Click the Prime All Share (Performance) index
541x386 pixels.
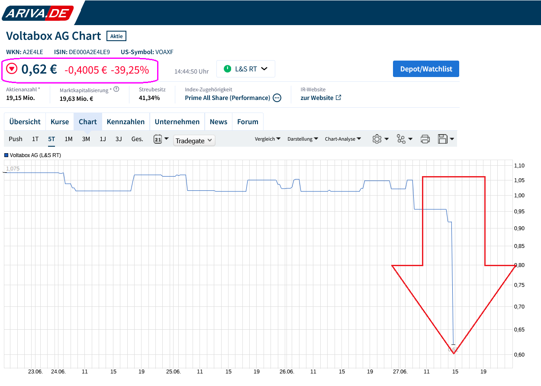pos(227,98)
